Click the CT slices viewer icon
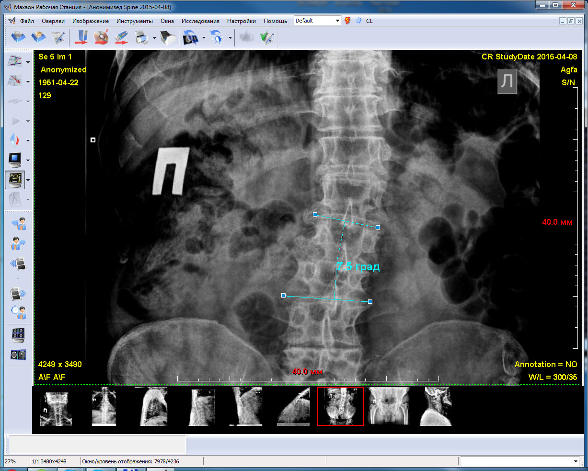 click(18, 355)
